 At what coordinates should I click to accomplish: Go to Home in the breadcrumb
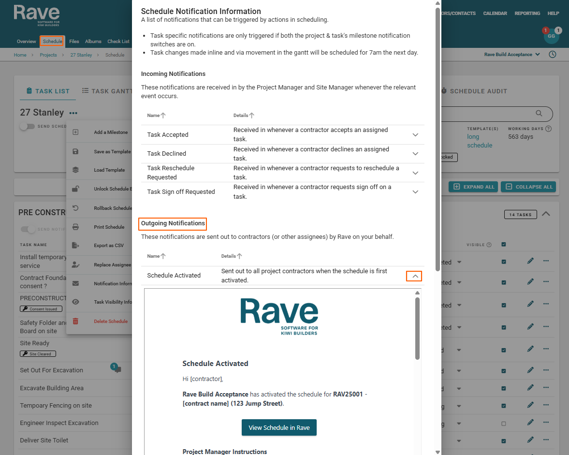(20, 55)
